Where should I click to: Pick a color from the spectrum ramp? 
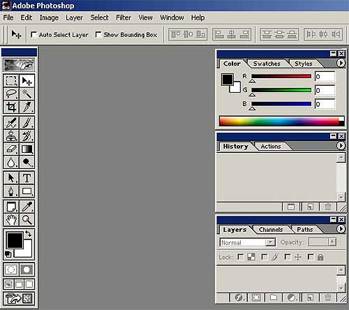tap(281, 121)
